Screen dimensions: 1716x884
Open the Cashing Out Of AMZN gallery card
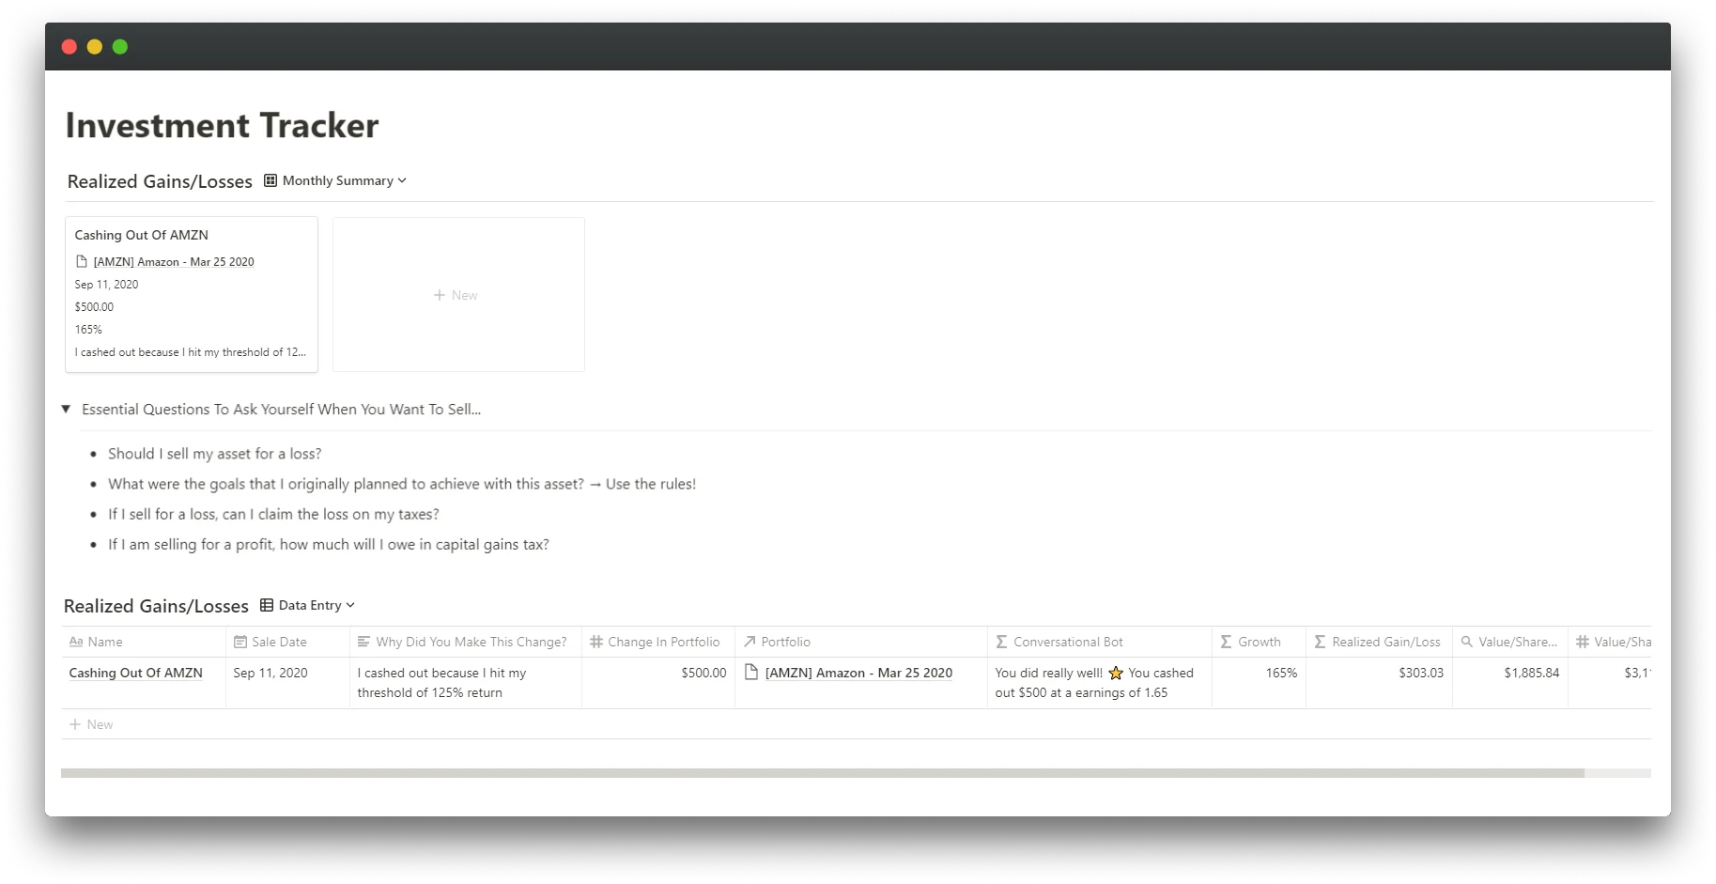coord(192,294)
